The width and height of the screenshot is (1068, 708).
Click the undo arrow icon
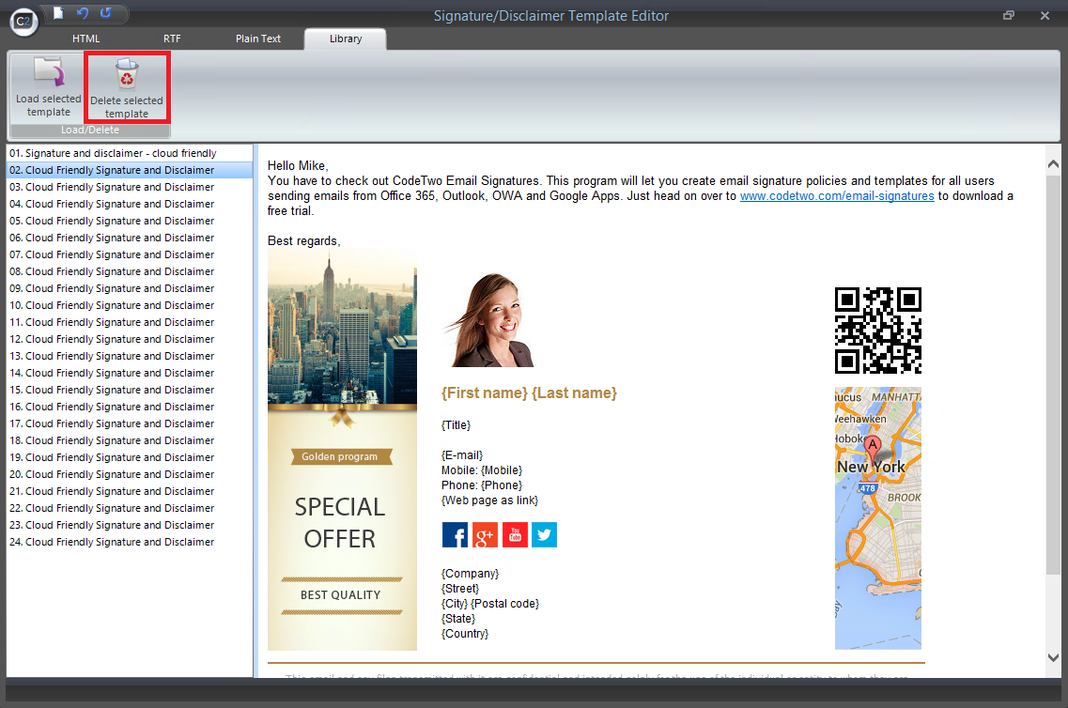coord(83,13)
